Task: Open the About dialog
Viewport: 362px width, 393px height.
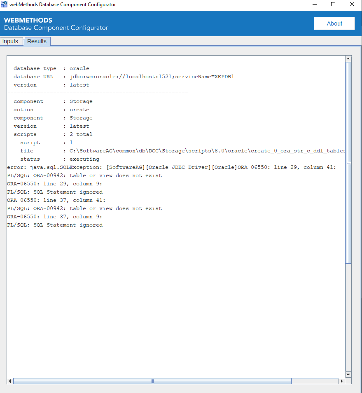Action: [x=334, y=23]
